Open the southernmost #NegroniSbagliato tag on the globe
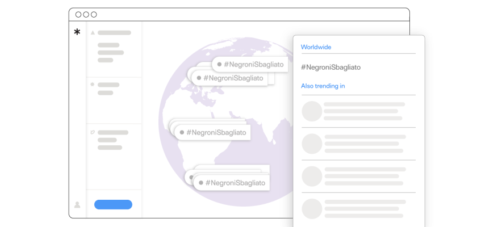477x227 pixels. [231, 183]
